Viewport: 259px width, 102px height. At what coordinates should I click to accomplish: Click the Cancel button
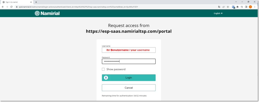pyautogui.click(x=129, y=88)
